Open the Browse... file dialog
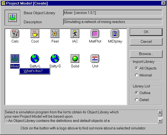Screen dimensions: 167x135 point(146,54)
